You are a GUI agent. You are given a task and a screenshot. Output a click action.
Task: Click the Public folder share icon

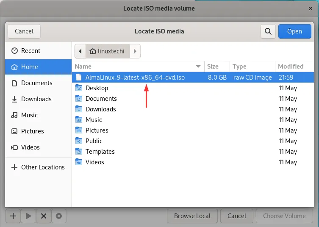(79, 141)
